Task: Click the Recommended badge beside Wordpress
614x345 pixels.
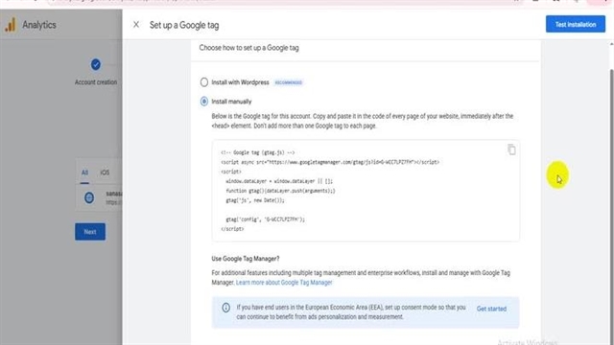Action: coord(288,82)
